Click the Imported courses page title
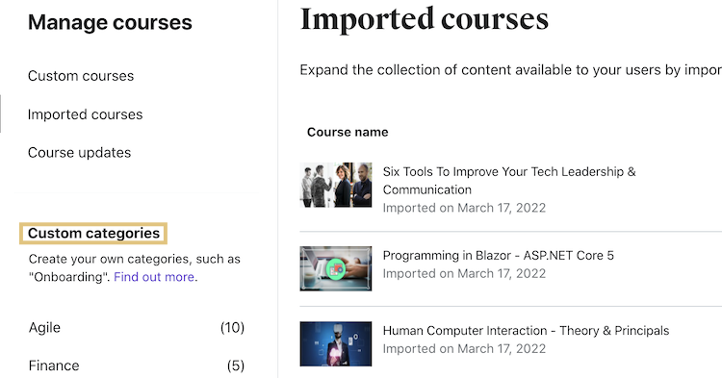Viewport: 722px width, 378px height. [425, 19]
